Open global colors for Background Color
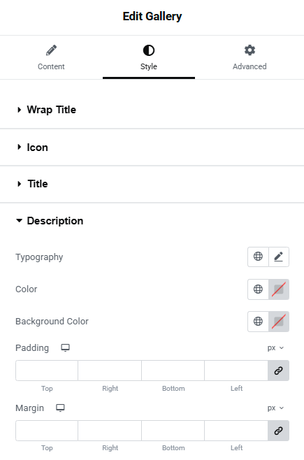304x460 pixels. pyautogui.click(x=258, y=322)
